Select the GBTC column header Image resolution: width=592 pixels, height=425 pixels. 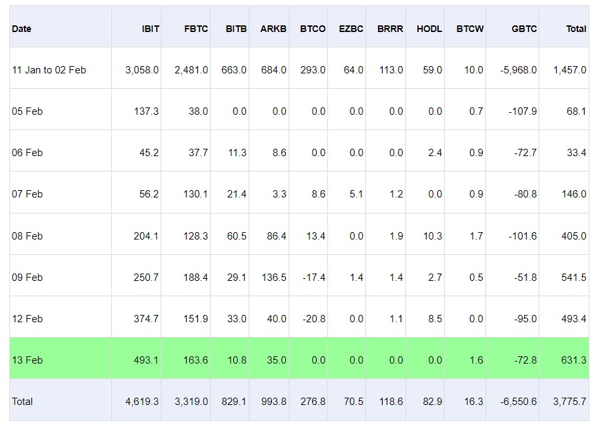(x=523, y=29)
